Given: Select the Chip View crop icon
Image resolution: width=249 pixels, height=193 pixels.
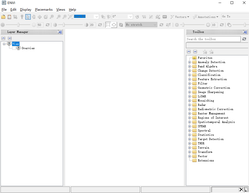Looking at the screenshot, I should click(x=15, y=17).
